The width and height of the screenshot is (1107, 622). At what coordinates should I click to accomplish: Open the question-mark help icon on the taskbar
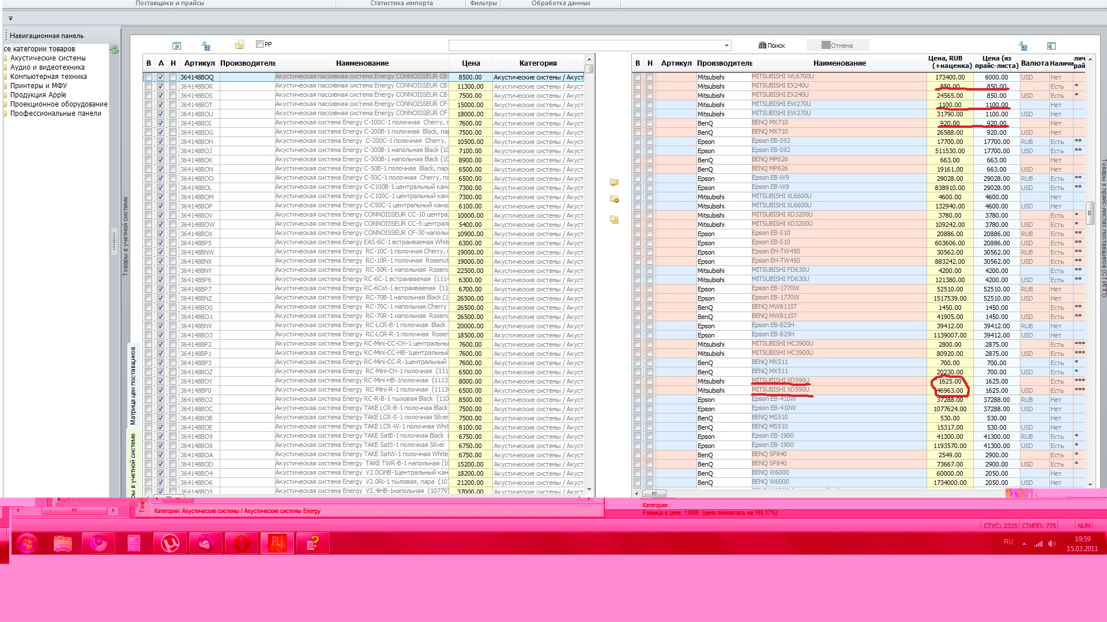click(x=312, y=543)
